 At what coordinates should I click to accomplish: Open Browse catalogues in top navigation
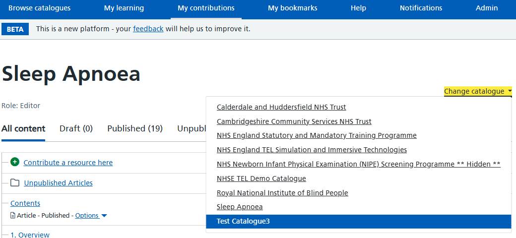click(40, 8)
